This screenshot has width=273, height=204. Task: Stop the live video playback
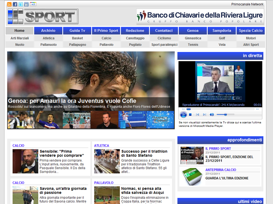pos(191,115)
